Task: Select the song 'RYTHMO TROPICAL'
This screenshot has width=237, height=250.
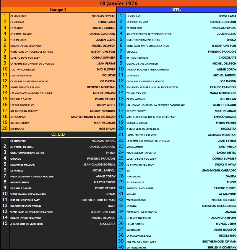Action: (x=137, y=58)
